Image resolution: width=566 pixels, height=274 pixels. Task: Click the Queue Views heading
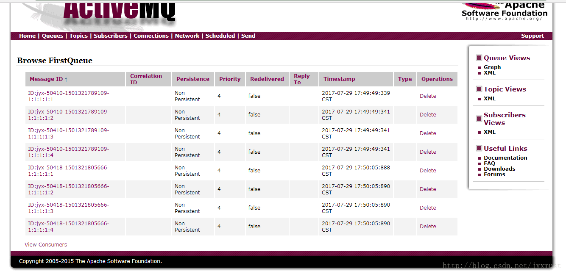tap(507, 58)
